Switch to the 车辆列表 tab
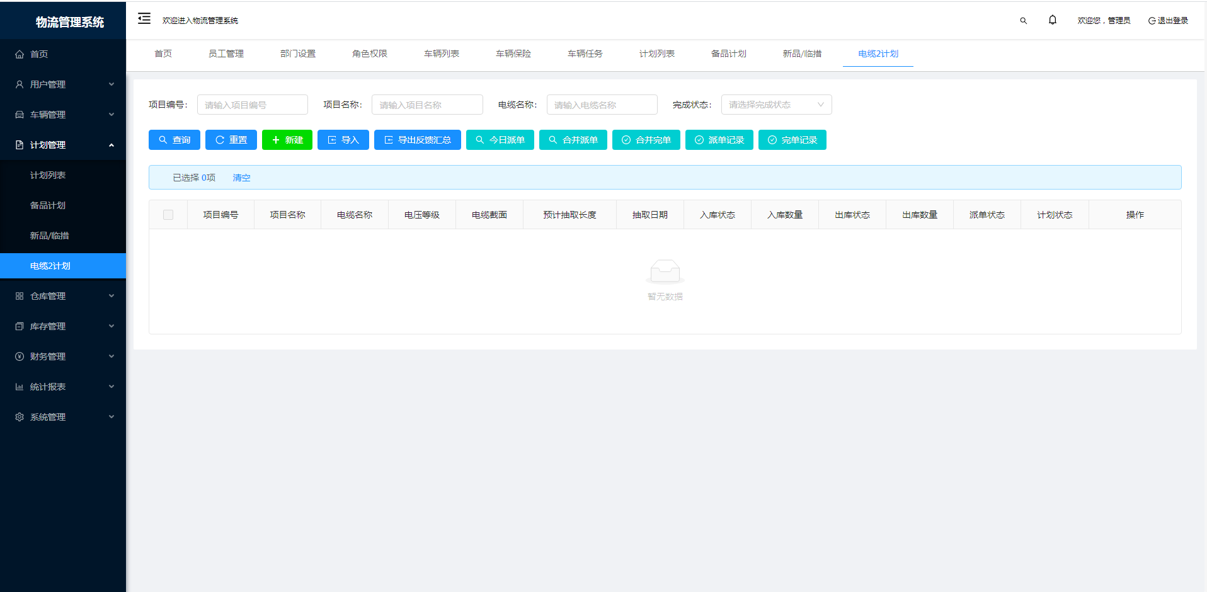 click(442, 54)
